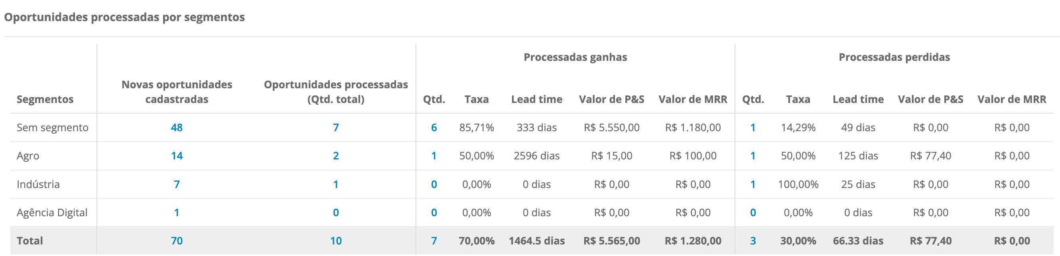This screenshot has height=256, width=1060.
Task: View Indústria's lost opportunities quantity link
Action: click(x=753, y=184)
